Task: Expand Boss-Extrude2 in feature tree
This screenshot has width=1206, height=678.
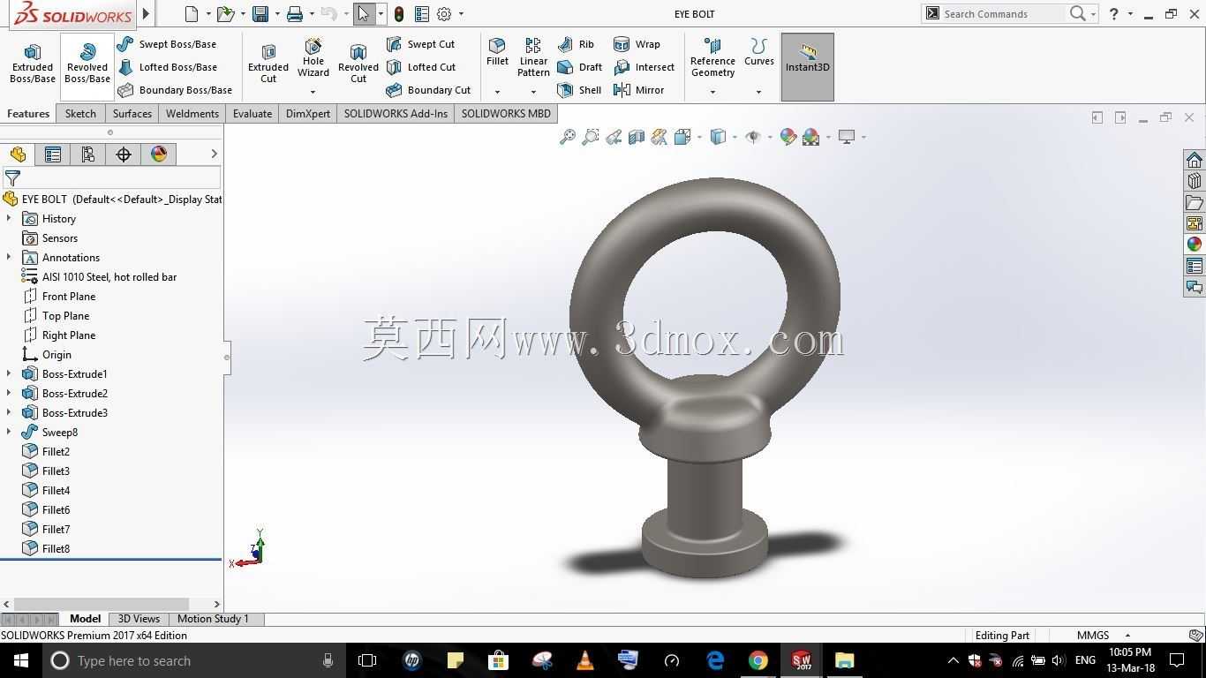Action: pyautogui.click(x=9, y=394)
